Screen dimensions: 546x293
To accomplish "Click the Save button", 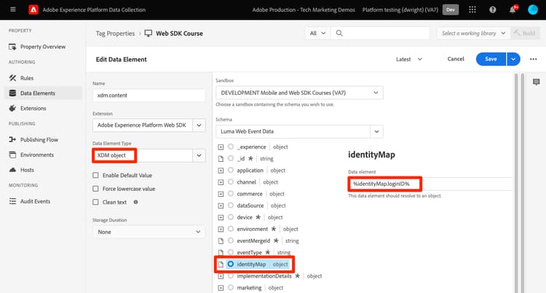I will (x=491, y=59).
